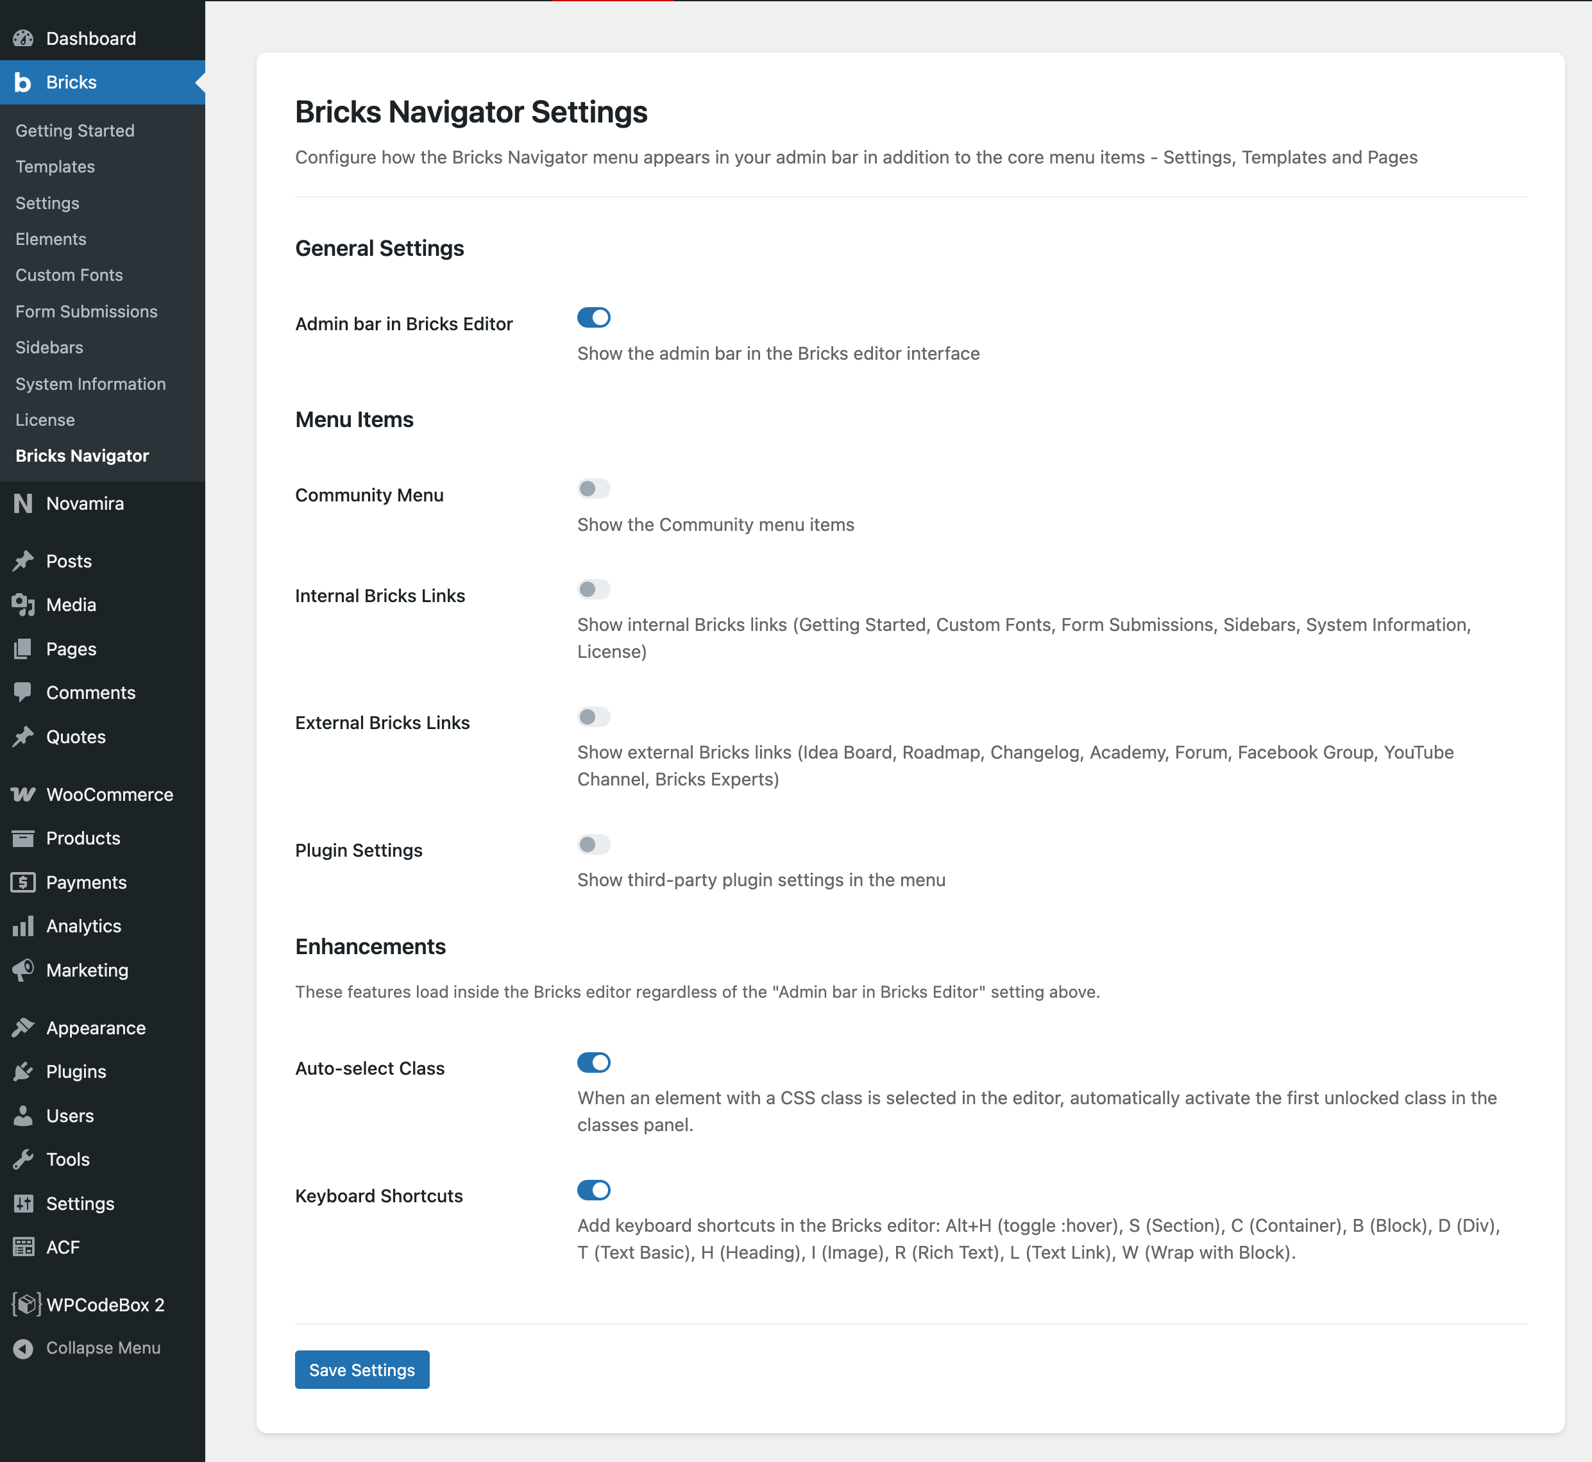Click the Comments speech bubble icon
Viewport: 1592px width, 1462px height.
pyautogui.click(x=23, y=693)
